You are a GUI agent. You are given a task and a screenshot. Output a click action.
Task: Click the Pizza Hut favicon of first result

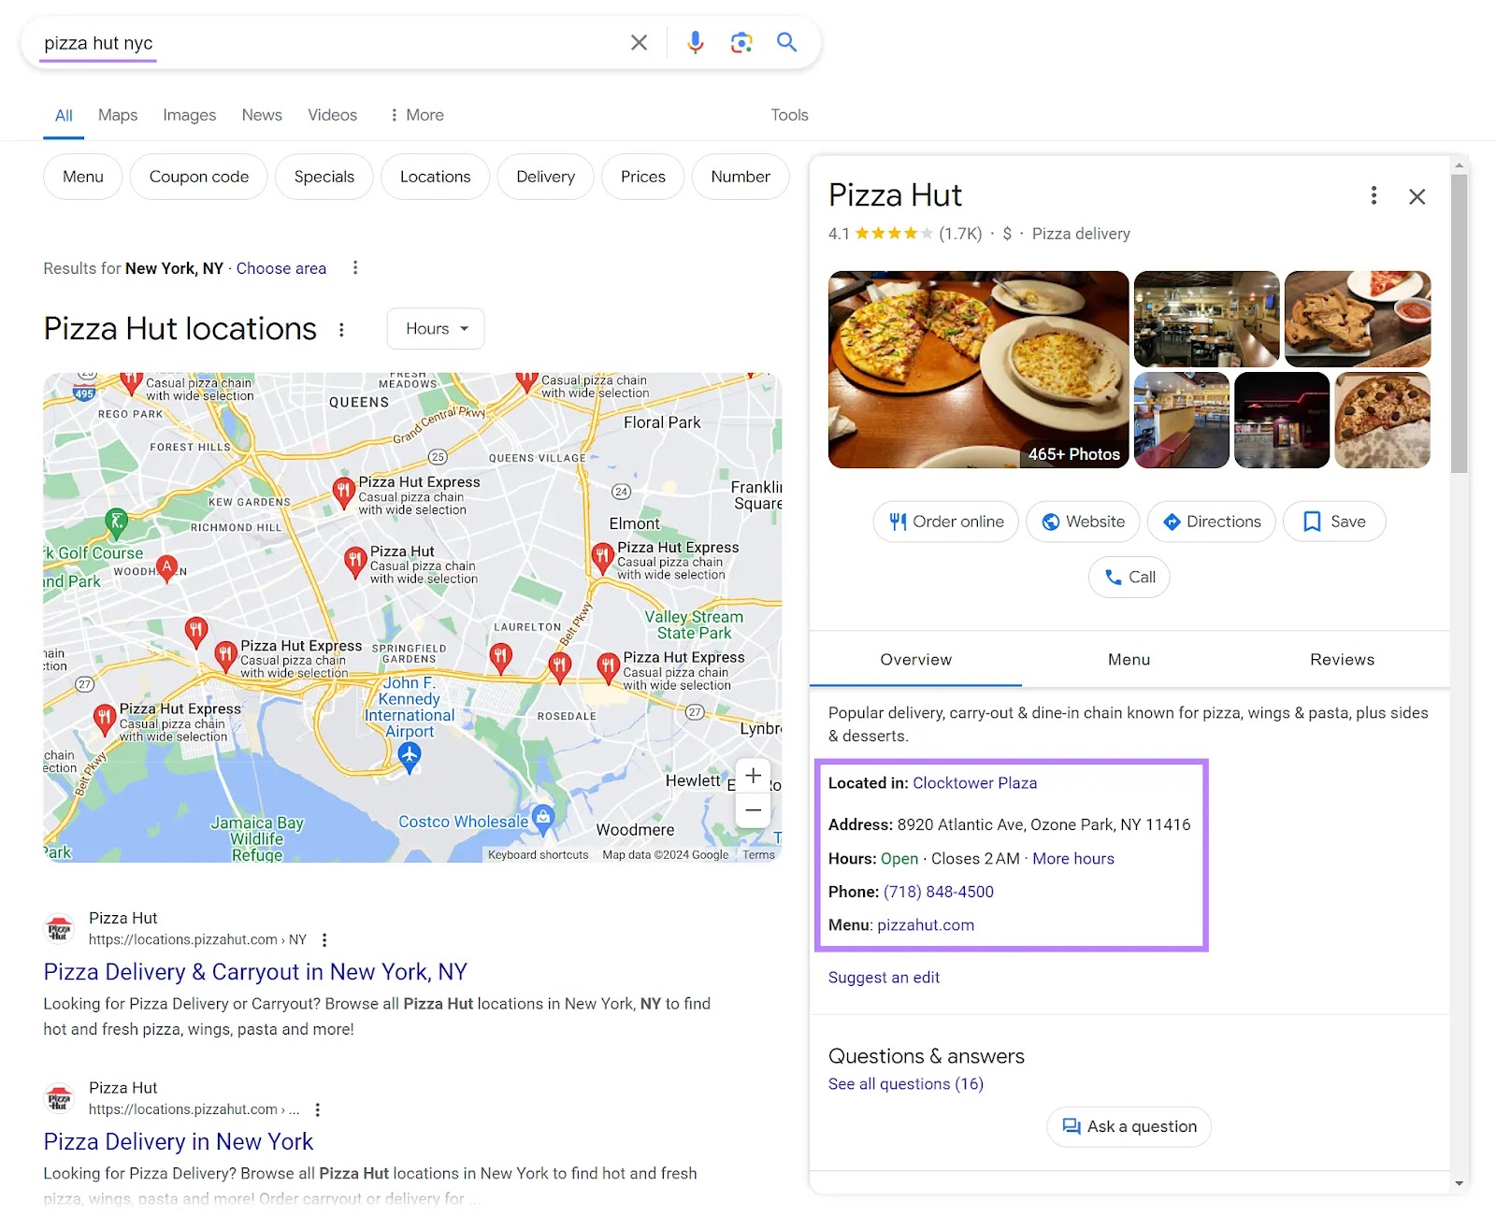coord(59,929)
